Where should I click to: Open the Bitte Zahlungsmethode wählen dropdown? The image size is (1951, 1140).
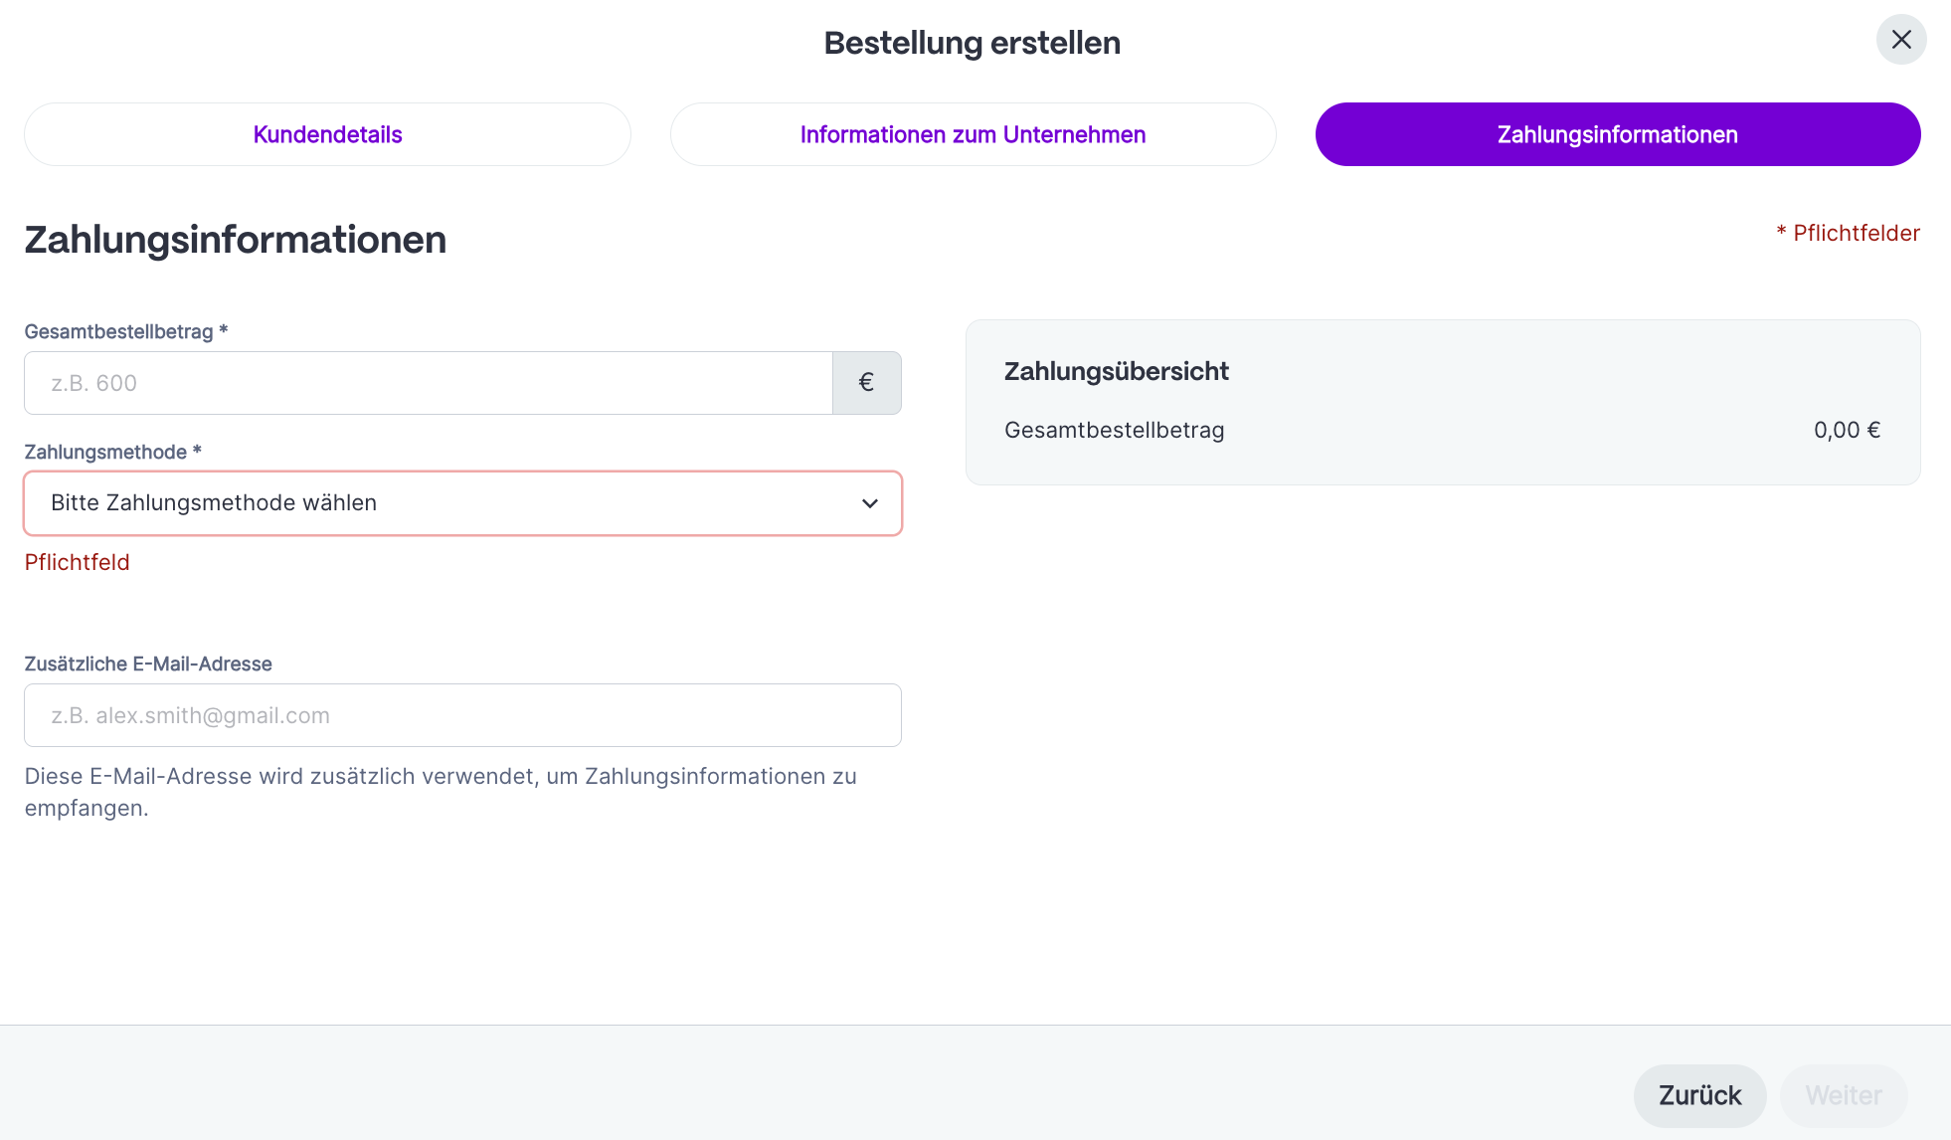pos(461,503)
